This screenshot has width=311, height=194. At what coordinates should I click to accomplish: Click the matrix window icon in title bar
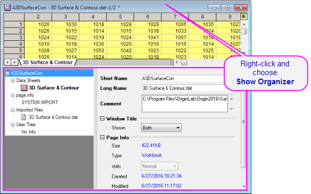click(x=7, y=8)
